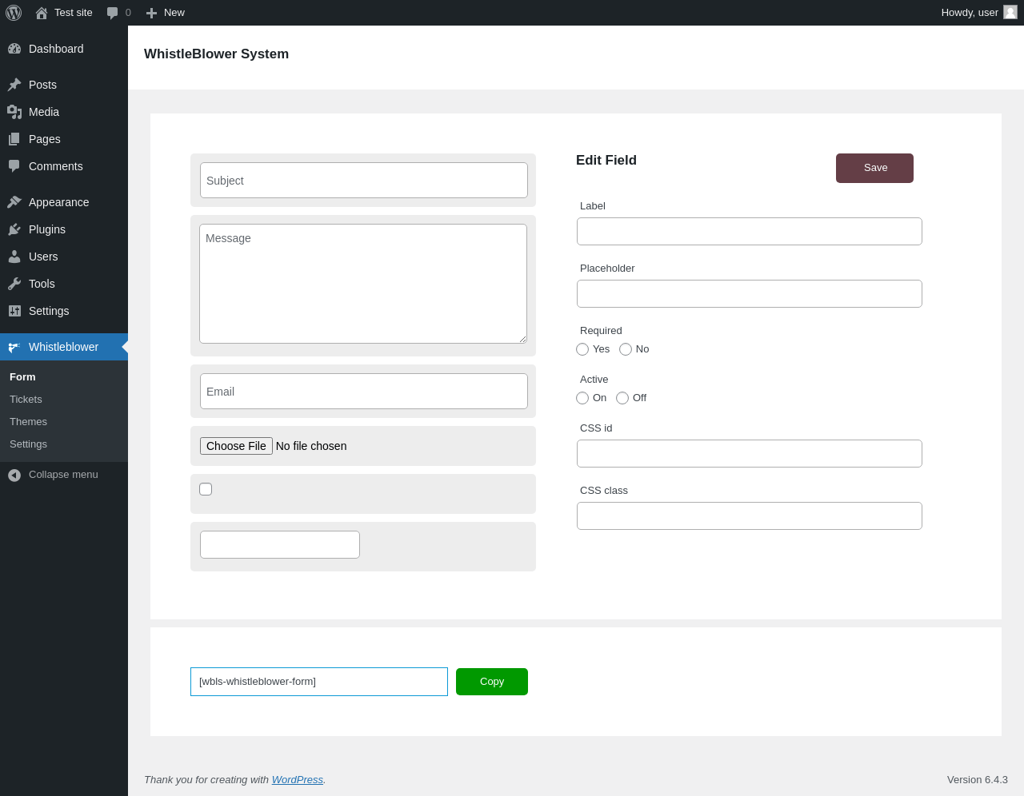Screen dimensions: 1024x796
Task: Collapse the admin sidebar menu
Action: pos(53,475)
